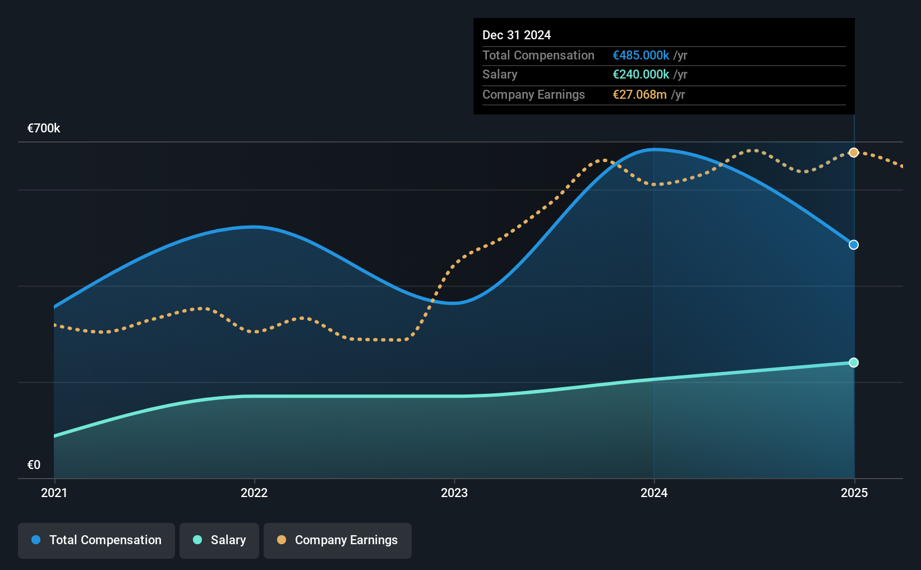921x570 pixels.
Task: Select the orange Company Earnings data point at 2025
Action: (854, 153)
